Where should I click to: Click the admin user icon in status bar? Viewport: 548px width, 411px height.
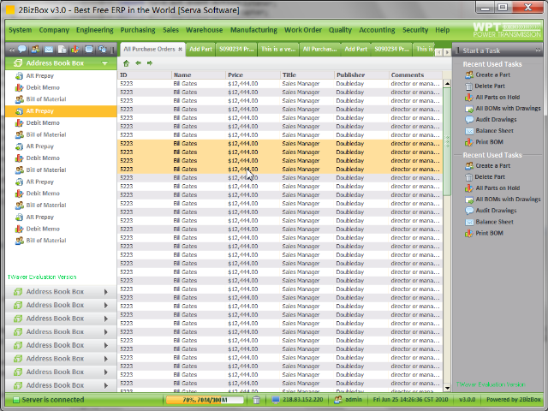[338, 400]
